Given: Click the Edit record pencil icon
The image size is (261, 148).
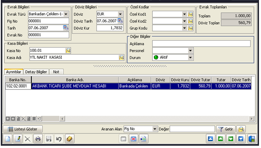Looking at the screenshot, I should click(18, 139).
